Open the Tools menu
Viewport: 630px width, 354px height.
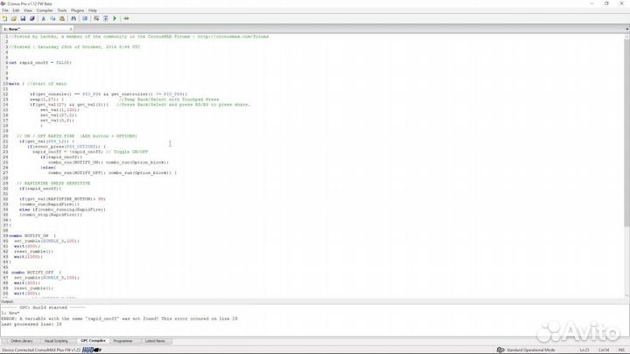click(x=61, y=10)
